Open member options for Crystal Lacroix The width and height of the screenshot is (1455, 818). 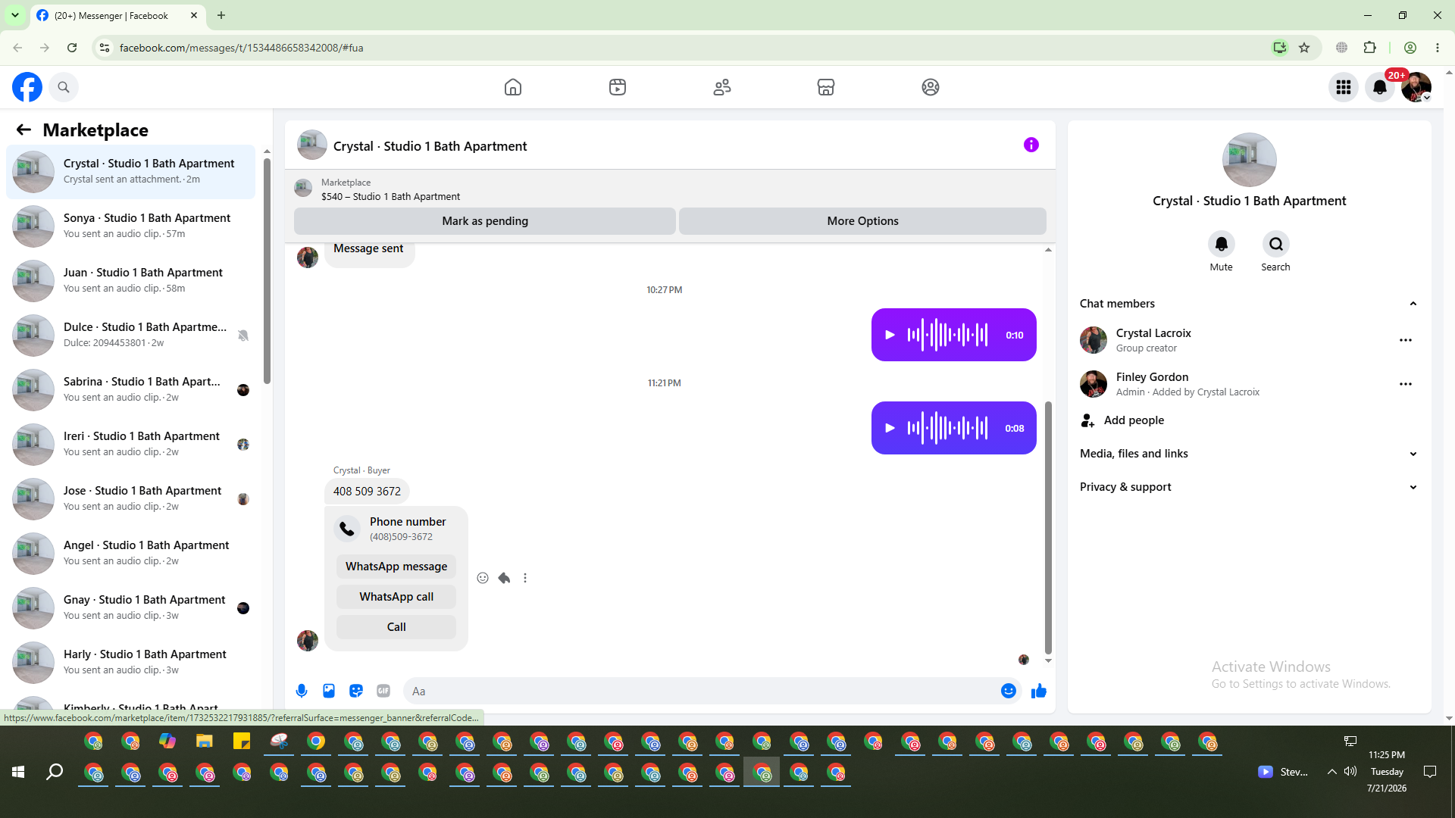click(x=1406, y=340)
